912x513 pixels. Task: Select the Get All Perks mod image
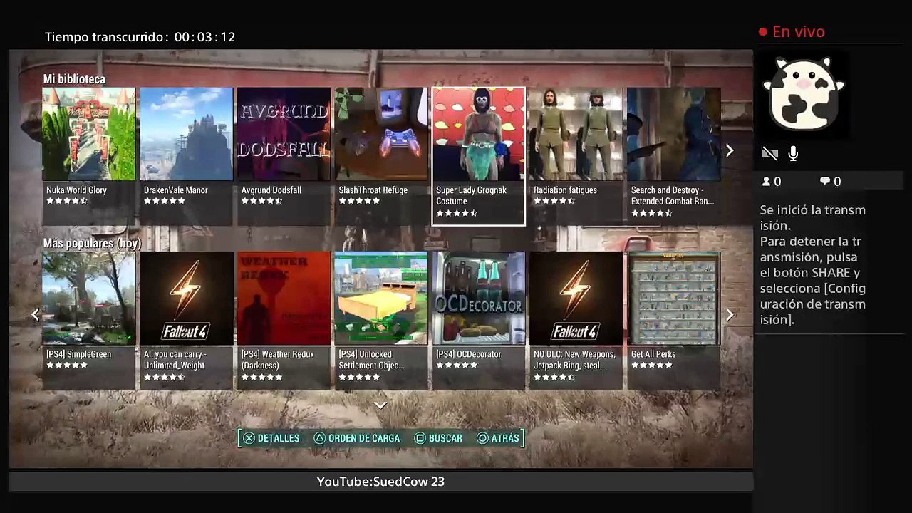(x=673, y=298)
